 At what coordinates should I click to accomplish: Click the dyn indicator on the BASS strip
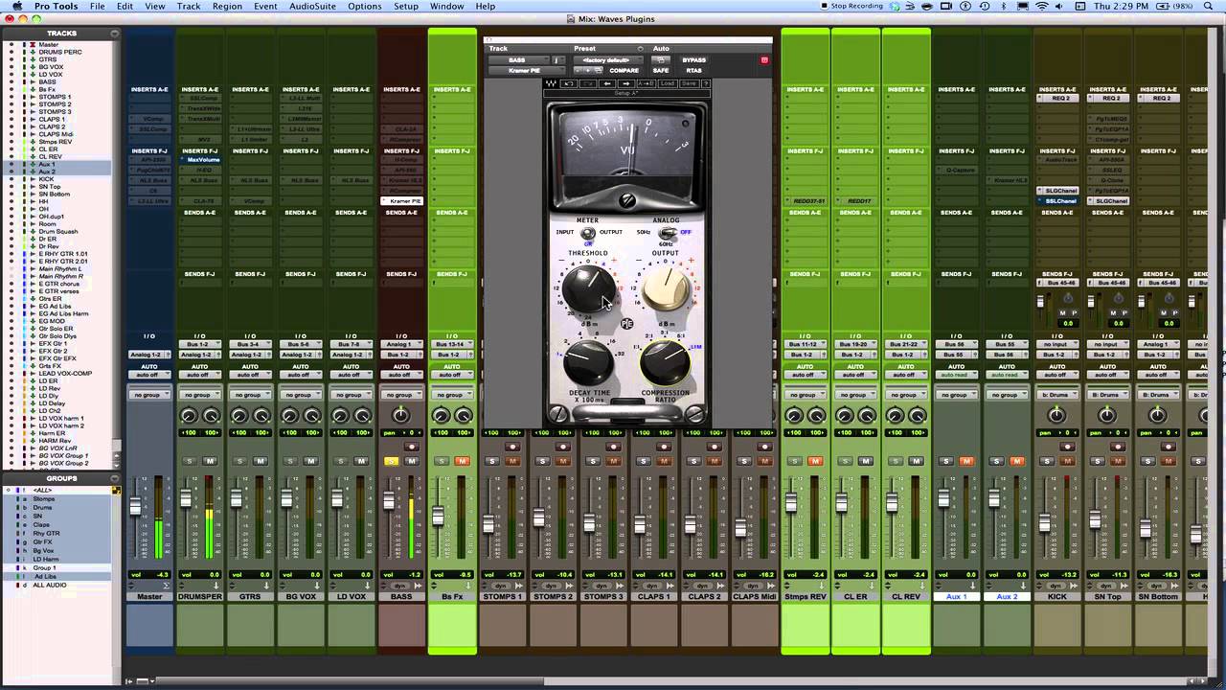[401, 586]
